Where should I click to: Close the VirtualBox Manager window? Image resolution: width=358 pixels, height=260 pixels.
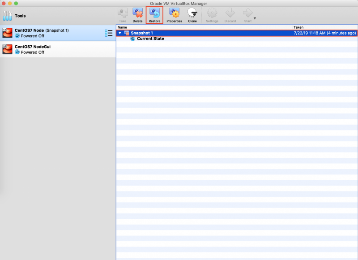tap(4, 4)
